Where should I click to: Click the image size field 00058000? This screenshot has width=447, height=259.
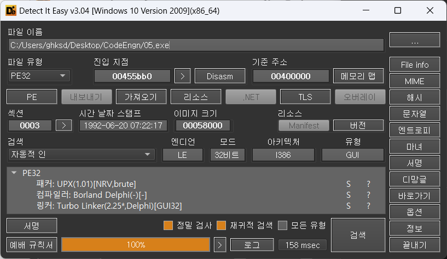click(x=202, y=126)
